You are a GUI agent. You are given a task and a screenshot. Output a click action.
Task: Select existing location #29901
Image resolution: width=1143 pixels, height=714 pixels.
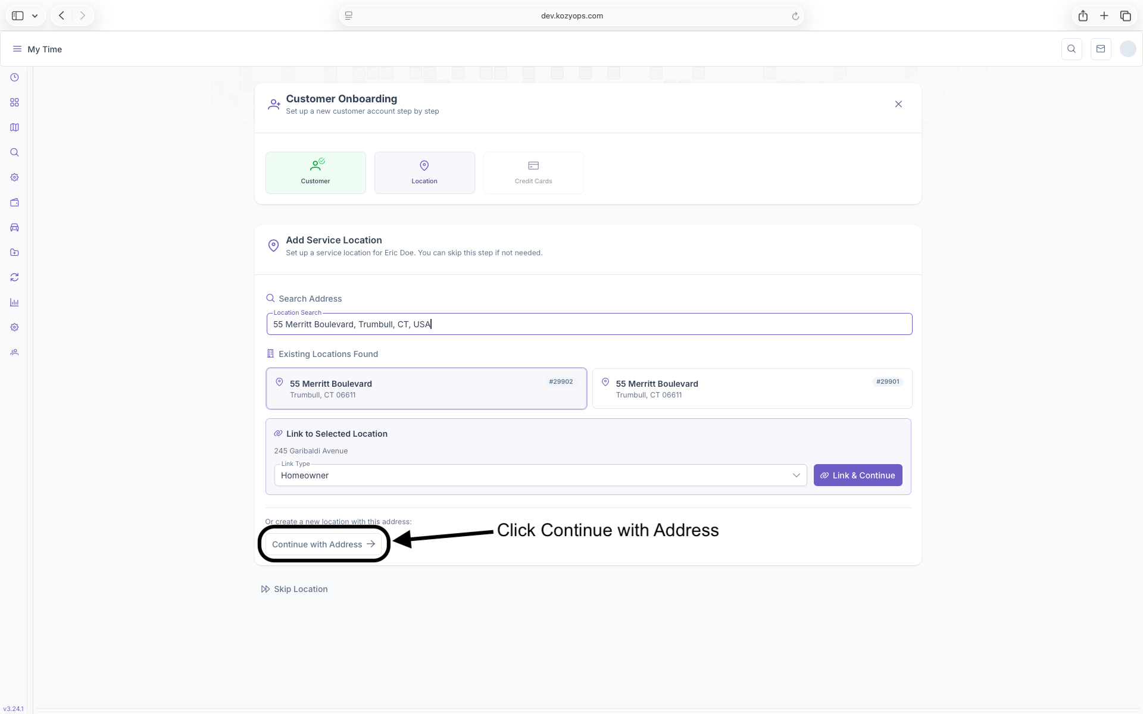click(x=752, y=389)
